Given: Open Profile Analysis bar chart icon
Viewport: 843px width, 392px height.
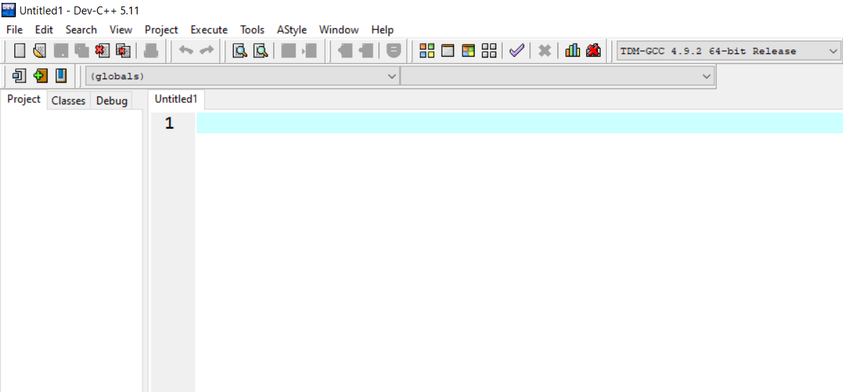Looking at the screenshot, I should [573, 50].
